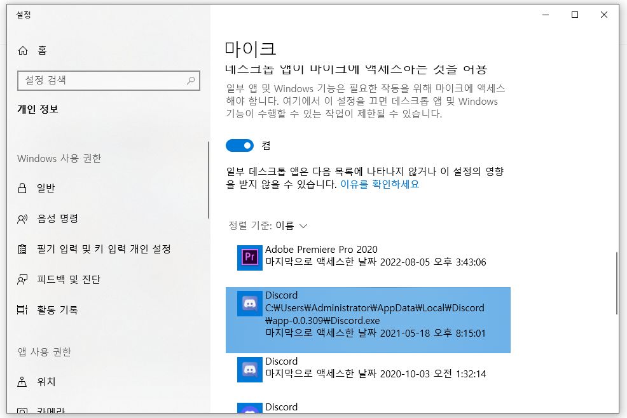The height and width of the screenshot is (418, 627).
Task: Select the 피드백 및 진단 icon
Action: (x=23, y=279)
